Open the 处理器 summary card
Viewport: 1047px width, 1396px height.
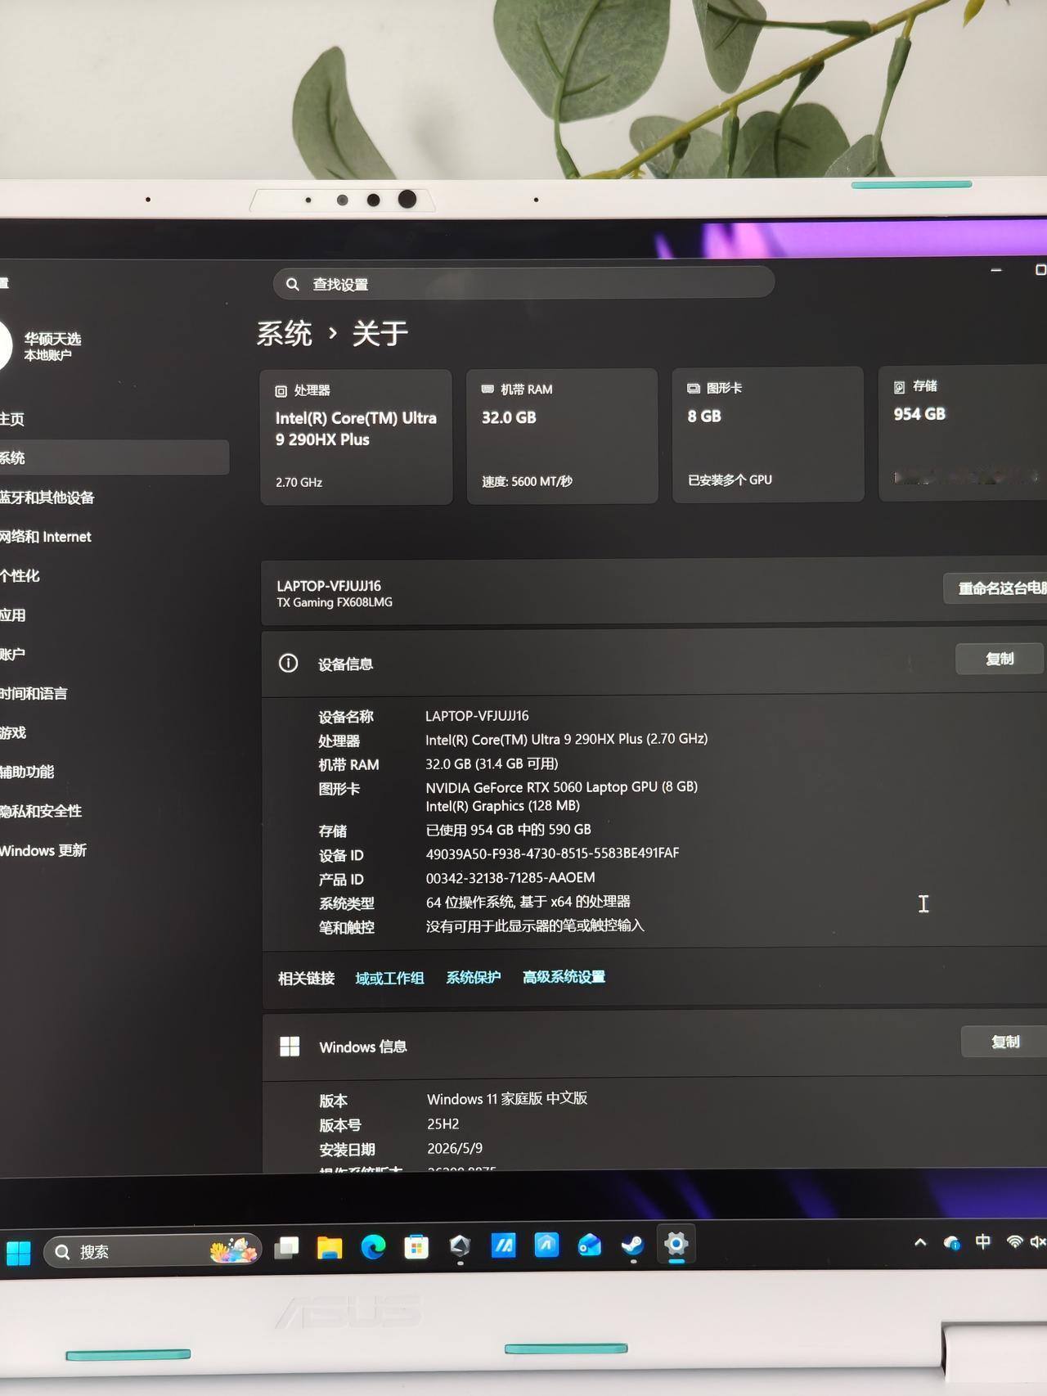pos(356,437)
